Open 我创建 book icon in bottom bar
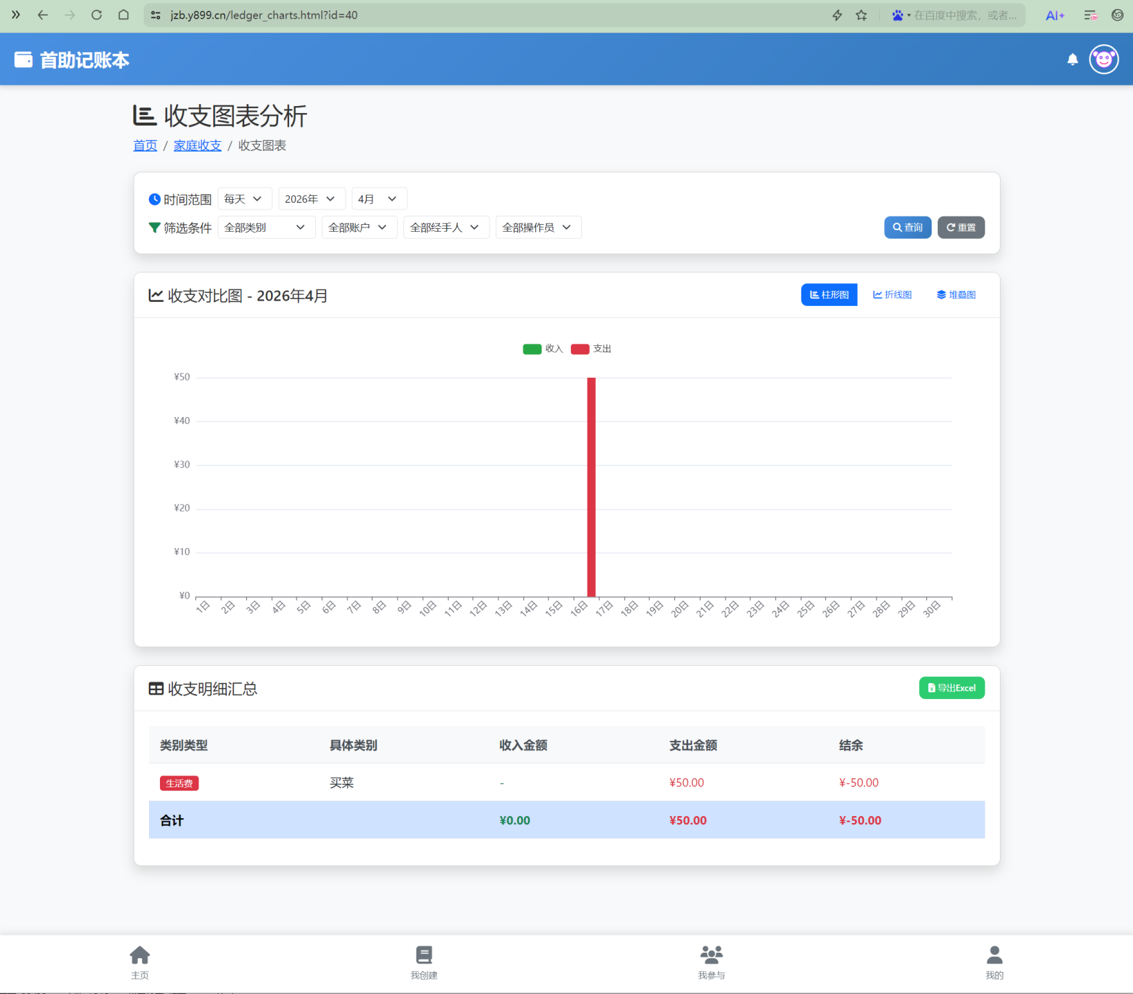 (423, 962)
